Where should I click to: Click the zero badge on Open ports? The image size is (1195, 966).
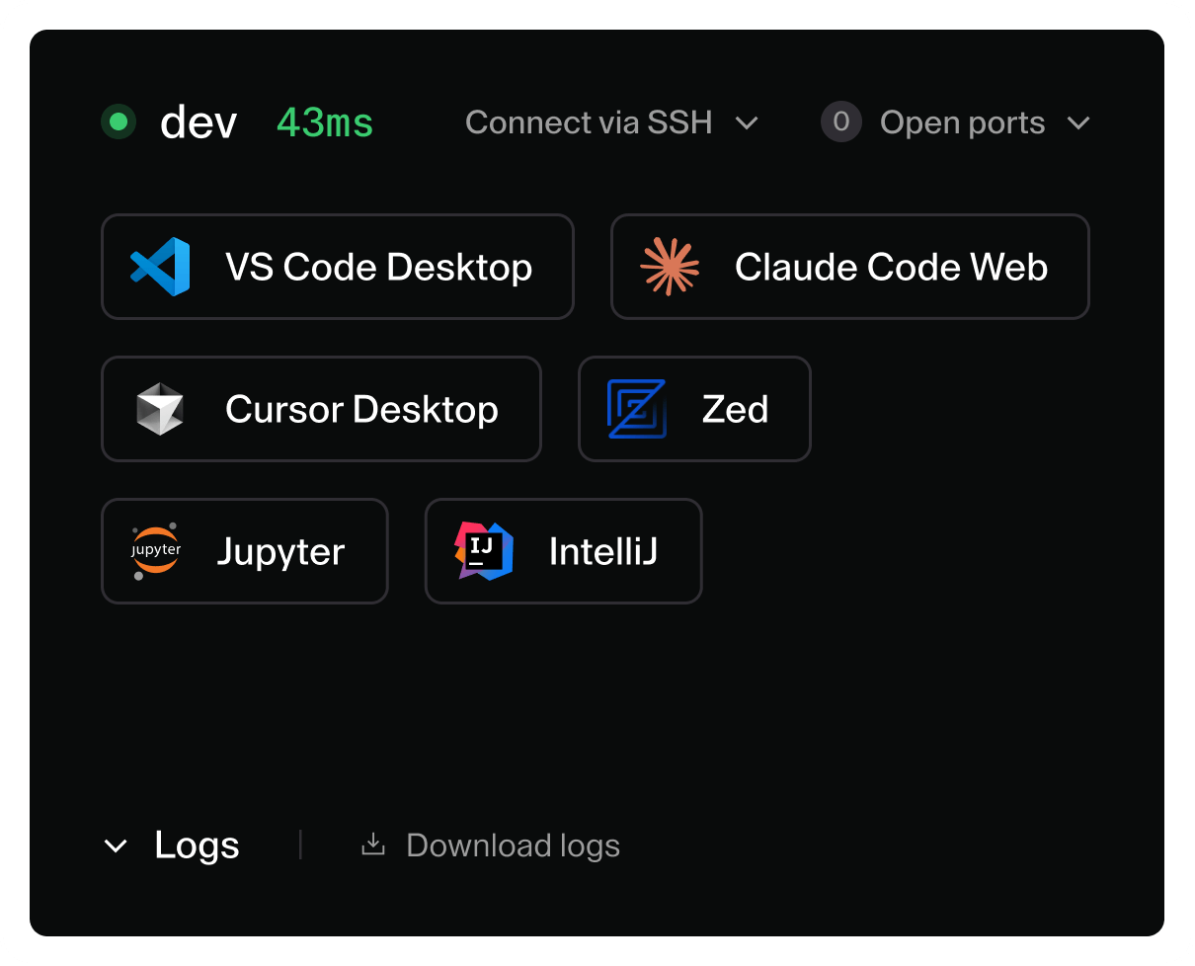(x=840, y=122)
